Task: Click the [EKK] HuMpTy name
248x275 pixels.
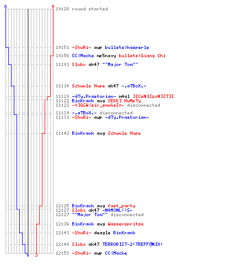Action: point(124,101)
